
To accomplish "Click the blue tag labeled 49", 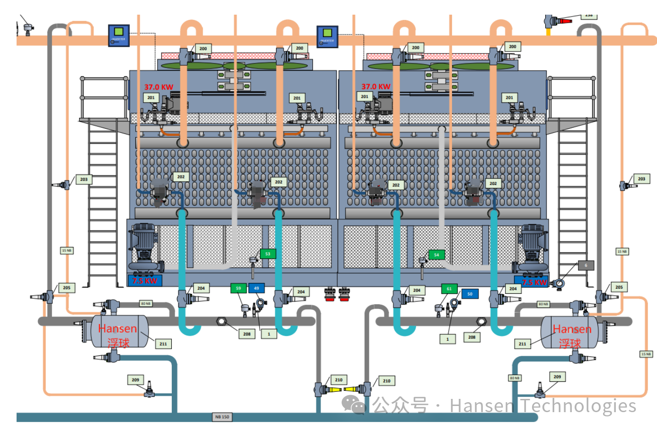I will pos(256,288).
